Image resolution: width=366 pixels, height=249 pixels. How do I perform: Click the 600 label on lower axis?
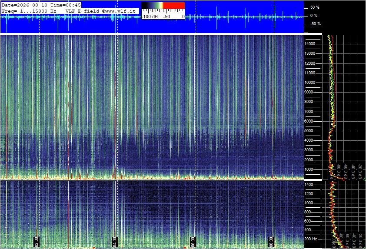pyautogui.click(x=308, y=221)
